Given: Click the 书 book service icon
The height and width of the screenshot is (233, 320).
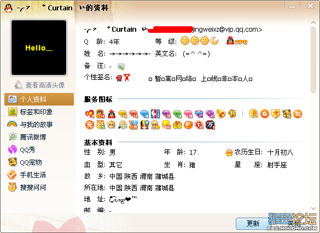Looking at the screenshot, I should coord(232,113).
